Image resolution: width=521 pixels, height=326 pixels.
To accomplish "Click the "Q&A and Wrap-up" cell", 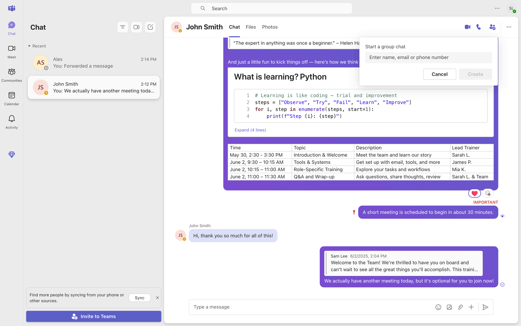I will (x=323, y=177).
